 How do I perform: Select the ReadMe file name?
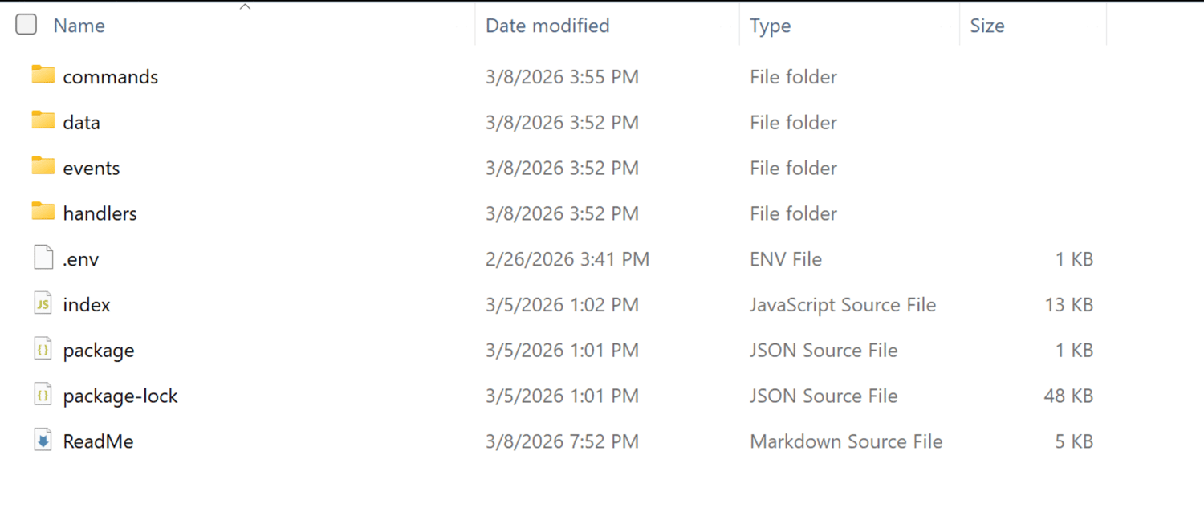pyautogui.click(x=98, y=441)
